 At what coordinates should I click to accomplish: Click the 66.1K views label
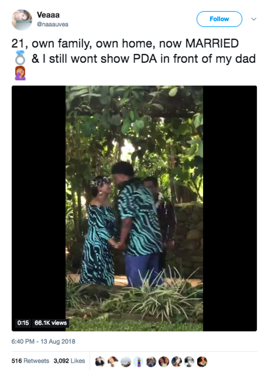51,323
